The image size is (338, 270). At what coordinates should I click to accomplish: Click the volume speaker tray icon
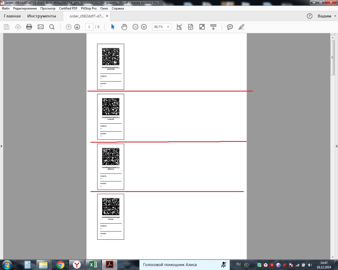click(310, 265)
